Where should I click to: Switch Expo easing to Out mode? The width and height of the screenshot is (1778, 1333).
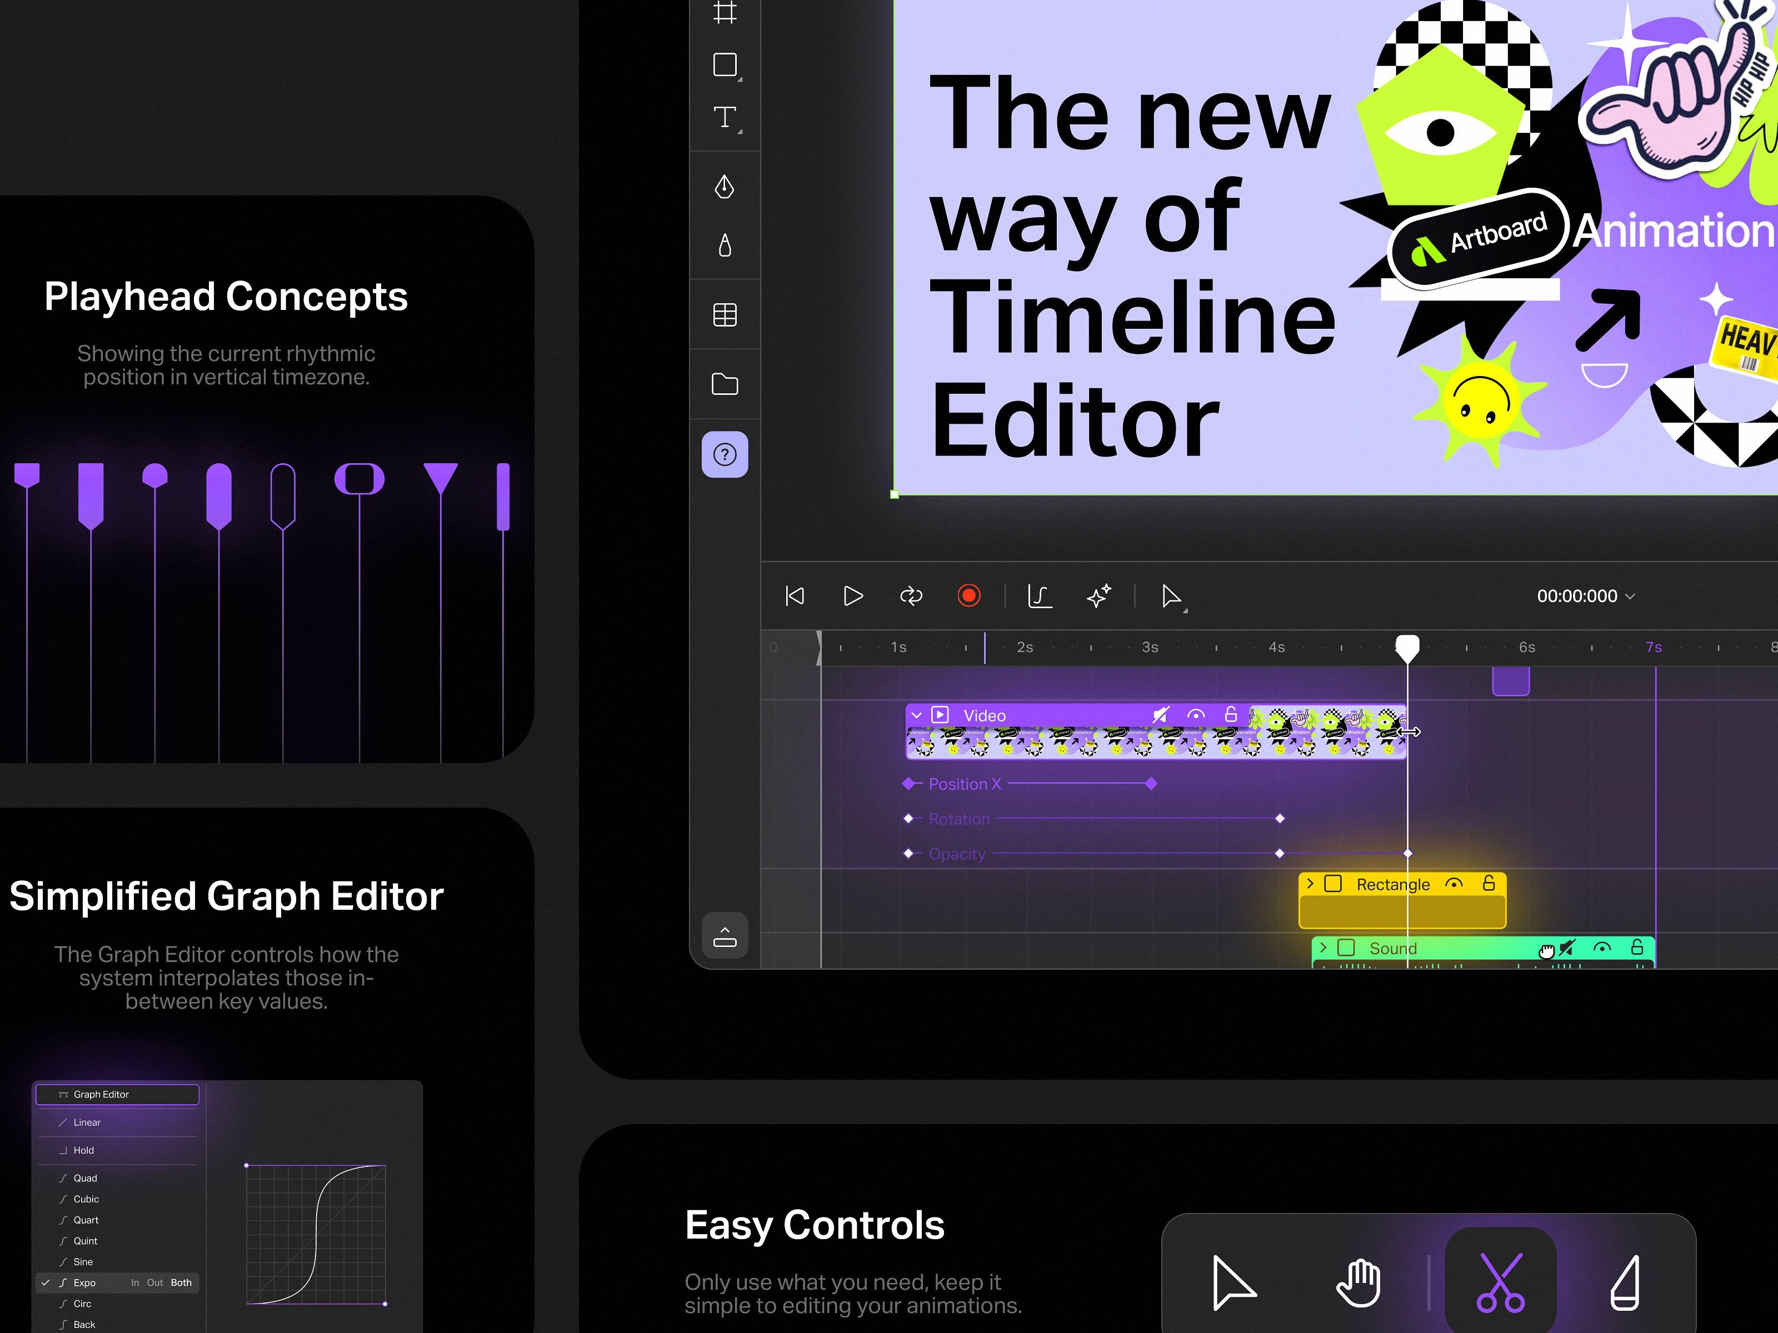pyautogui.click(x=154, y=1282)
